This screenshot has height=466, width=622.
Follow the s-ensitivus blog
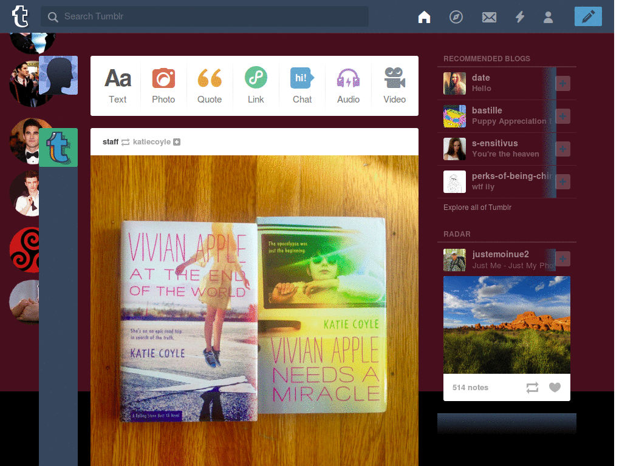tap(562, 149)
